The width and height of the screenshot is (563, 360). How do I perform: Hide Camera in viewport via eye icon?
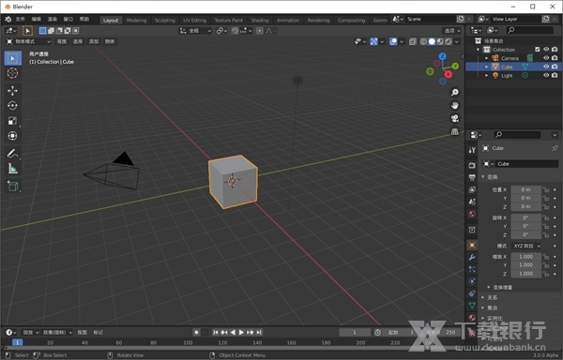[546, 58]
